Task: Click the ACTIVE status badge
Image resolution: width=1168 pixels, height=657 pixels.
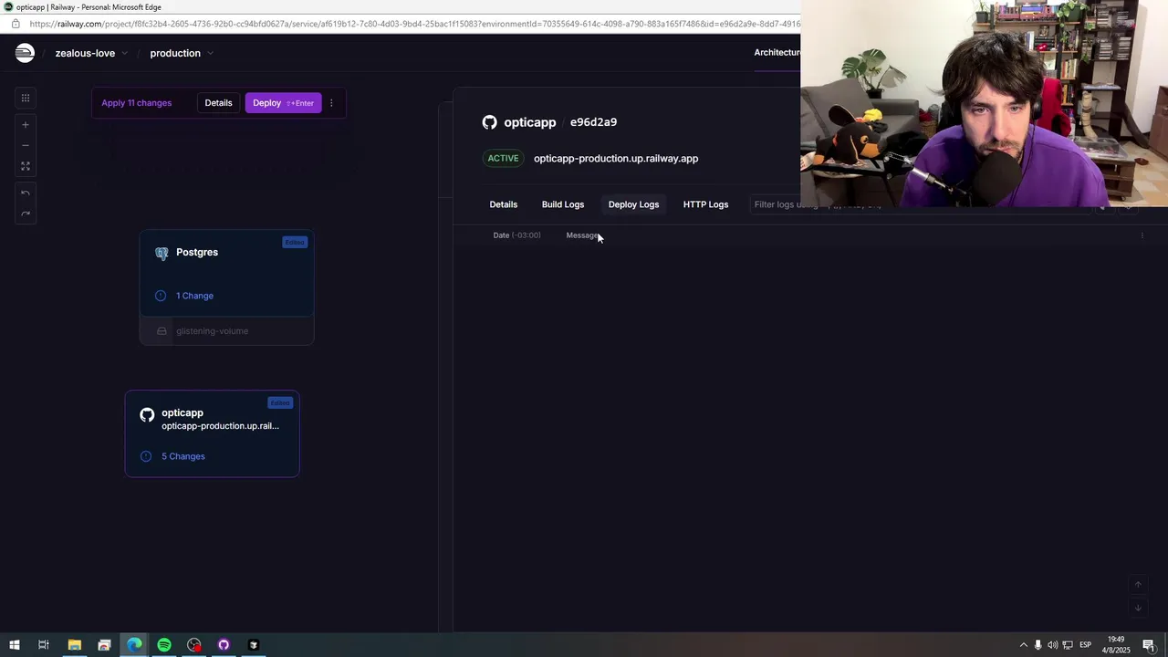Action: (503, 159)
